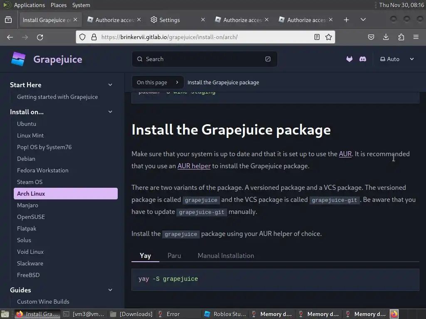The height and width of the screenshot is (319, 426).
Task: Open the Roblox Studio taskbar window
Action: tap(225, 314)
